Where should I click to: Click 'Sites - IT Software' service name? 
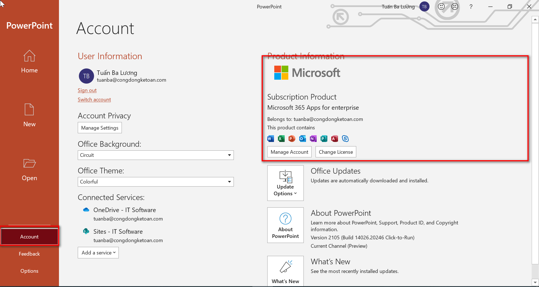point(118,231)
